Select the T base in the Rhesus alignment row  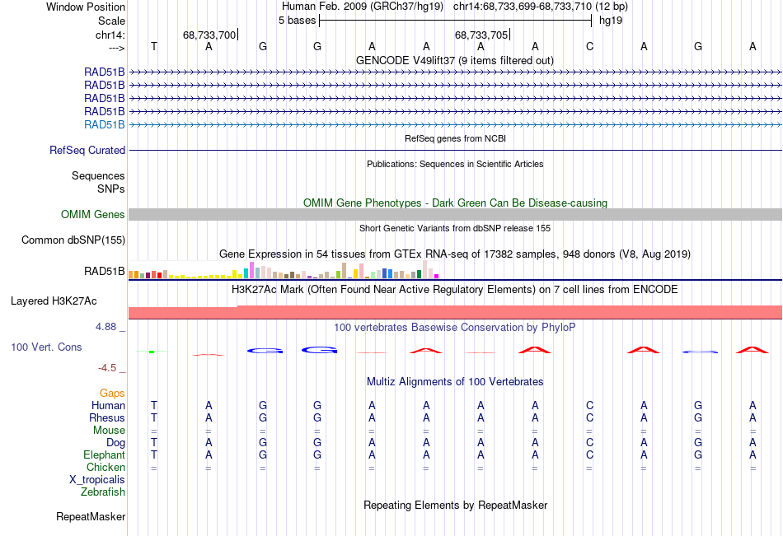click(x=154, y=418)
